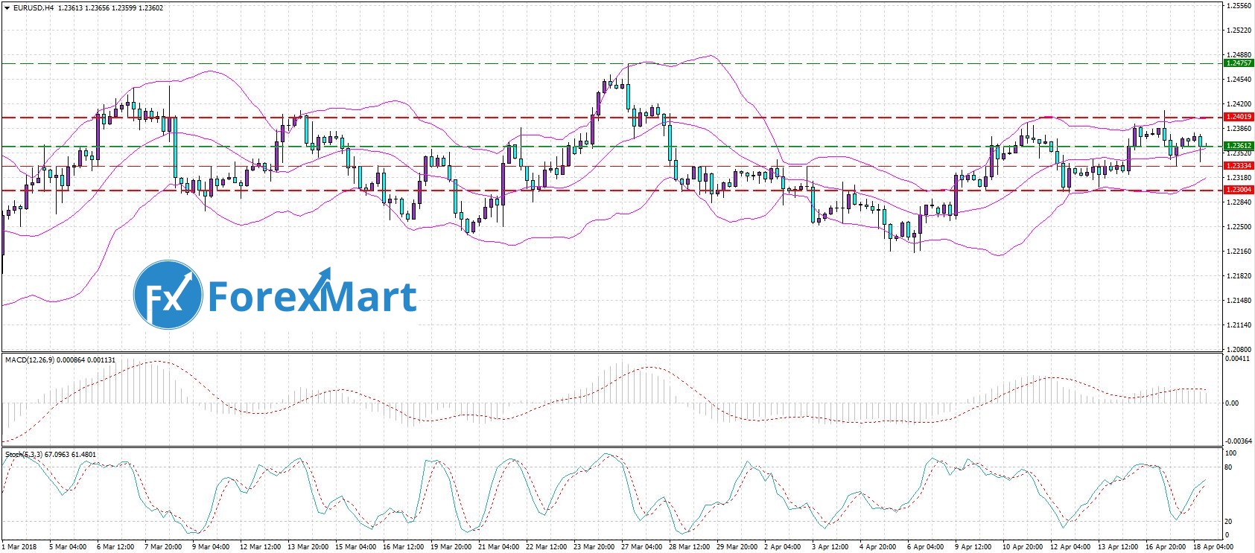
Task: Click the 7 Mar 20:00 time label
Action: (163, 547)
